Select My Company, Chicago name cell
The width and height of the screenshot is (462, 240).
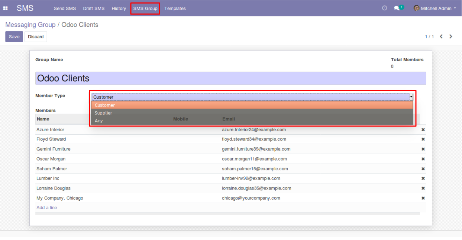tap(60, 198)
